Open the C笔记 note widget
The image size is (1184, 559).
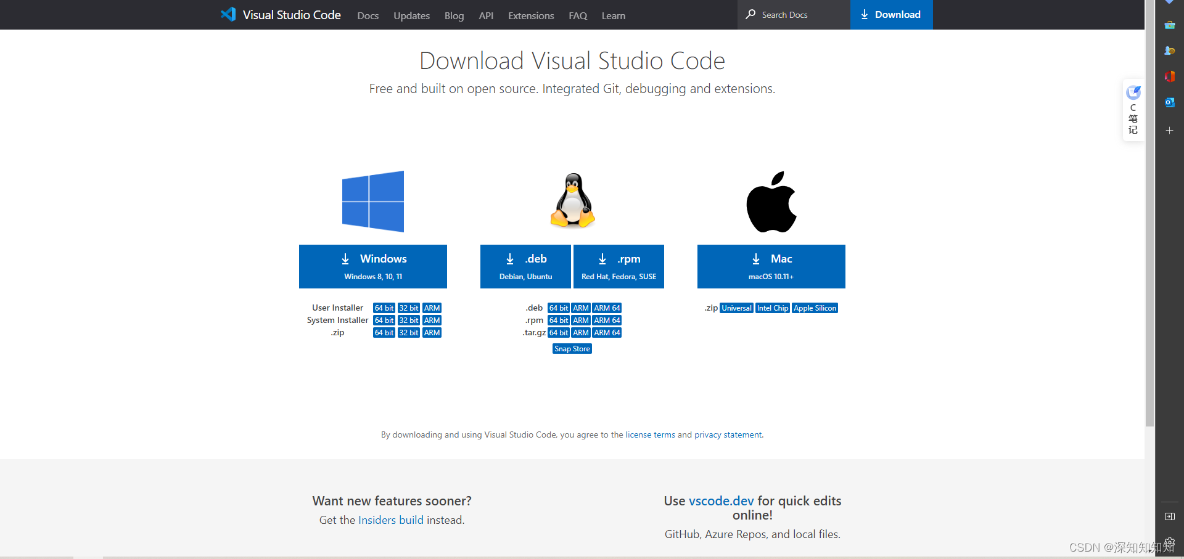pyautogui.click(x=1133, y=110)
